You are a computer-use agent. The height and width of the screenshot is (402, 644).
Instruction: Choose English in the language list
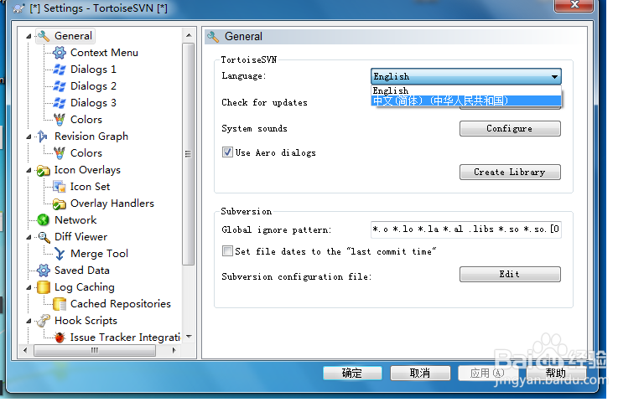[x=465, y=90]
